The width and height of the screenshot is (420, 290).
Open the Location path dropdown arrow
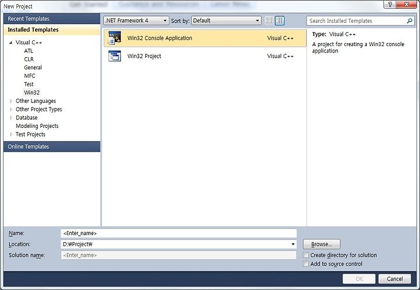293,244
